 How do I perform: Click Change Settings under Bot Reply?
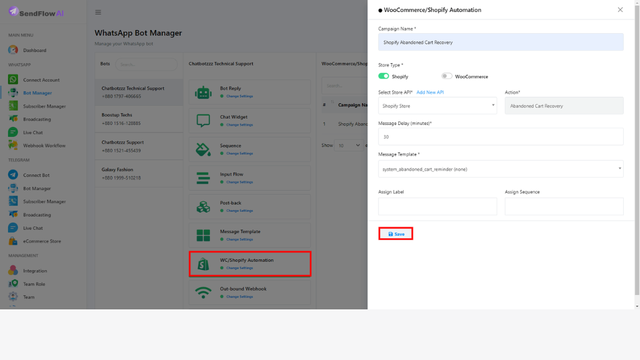pyautogui.click(x=239, y=96)
